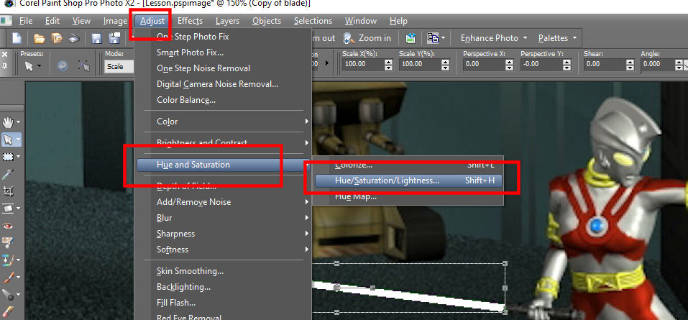
Task: Select the Red Eye tool
Action: tap(7, 226)
